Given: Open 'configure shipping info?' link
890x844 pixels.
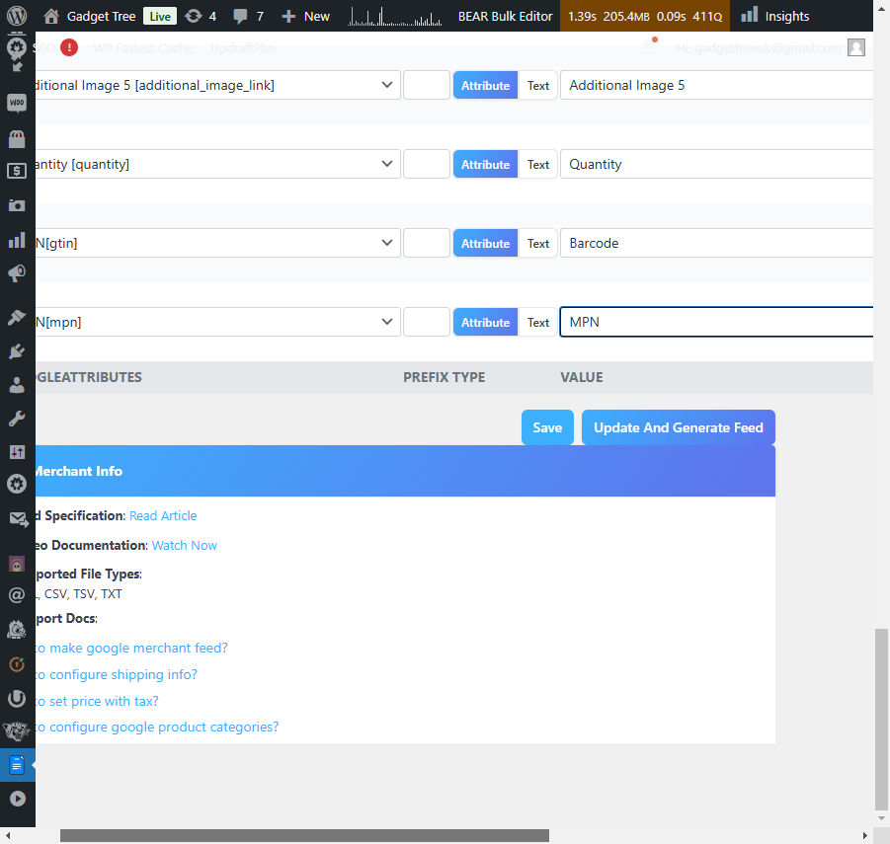Looking at the screenshot, I should click(x=117, y=674).
